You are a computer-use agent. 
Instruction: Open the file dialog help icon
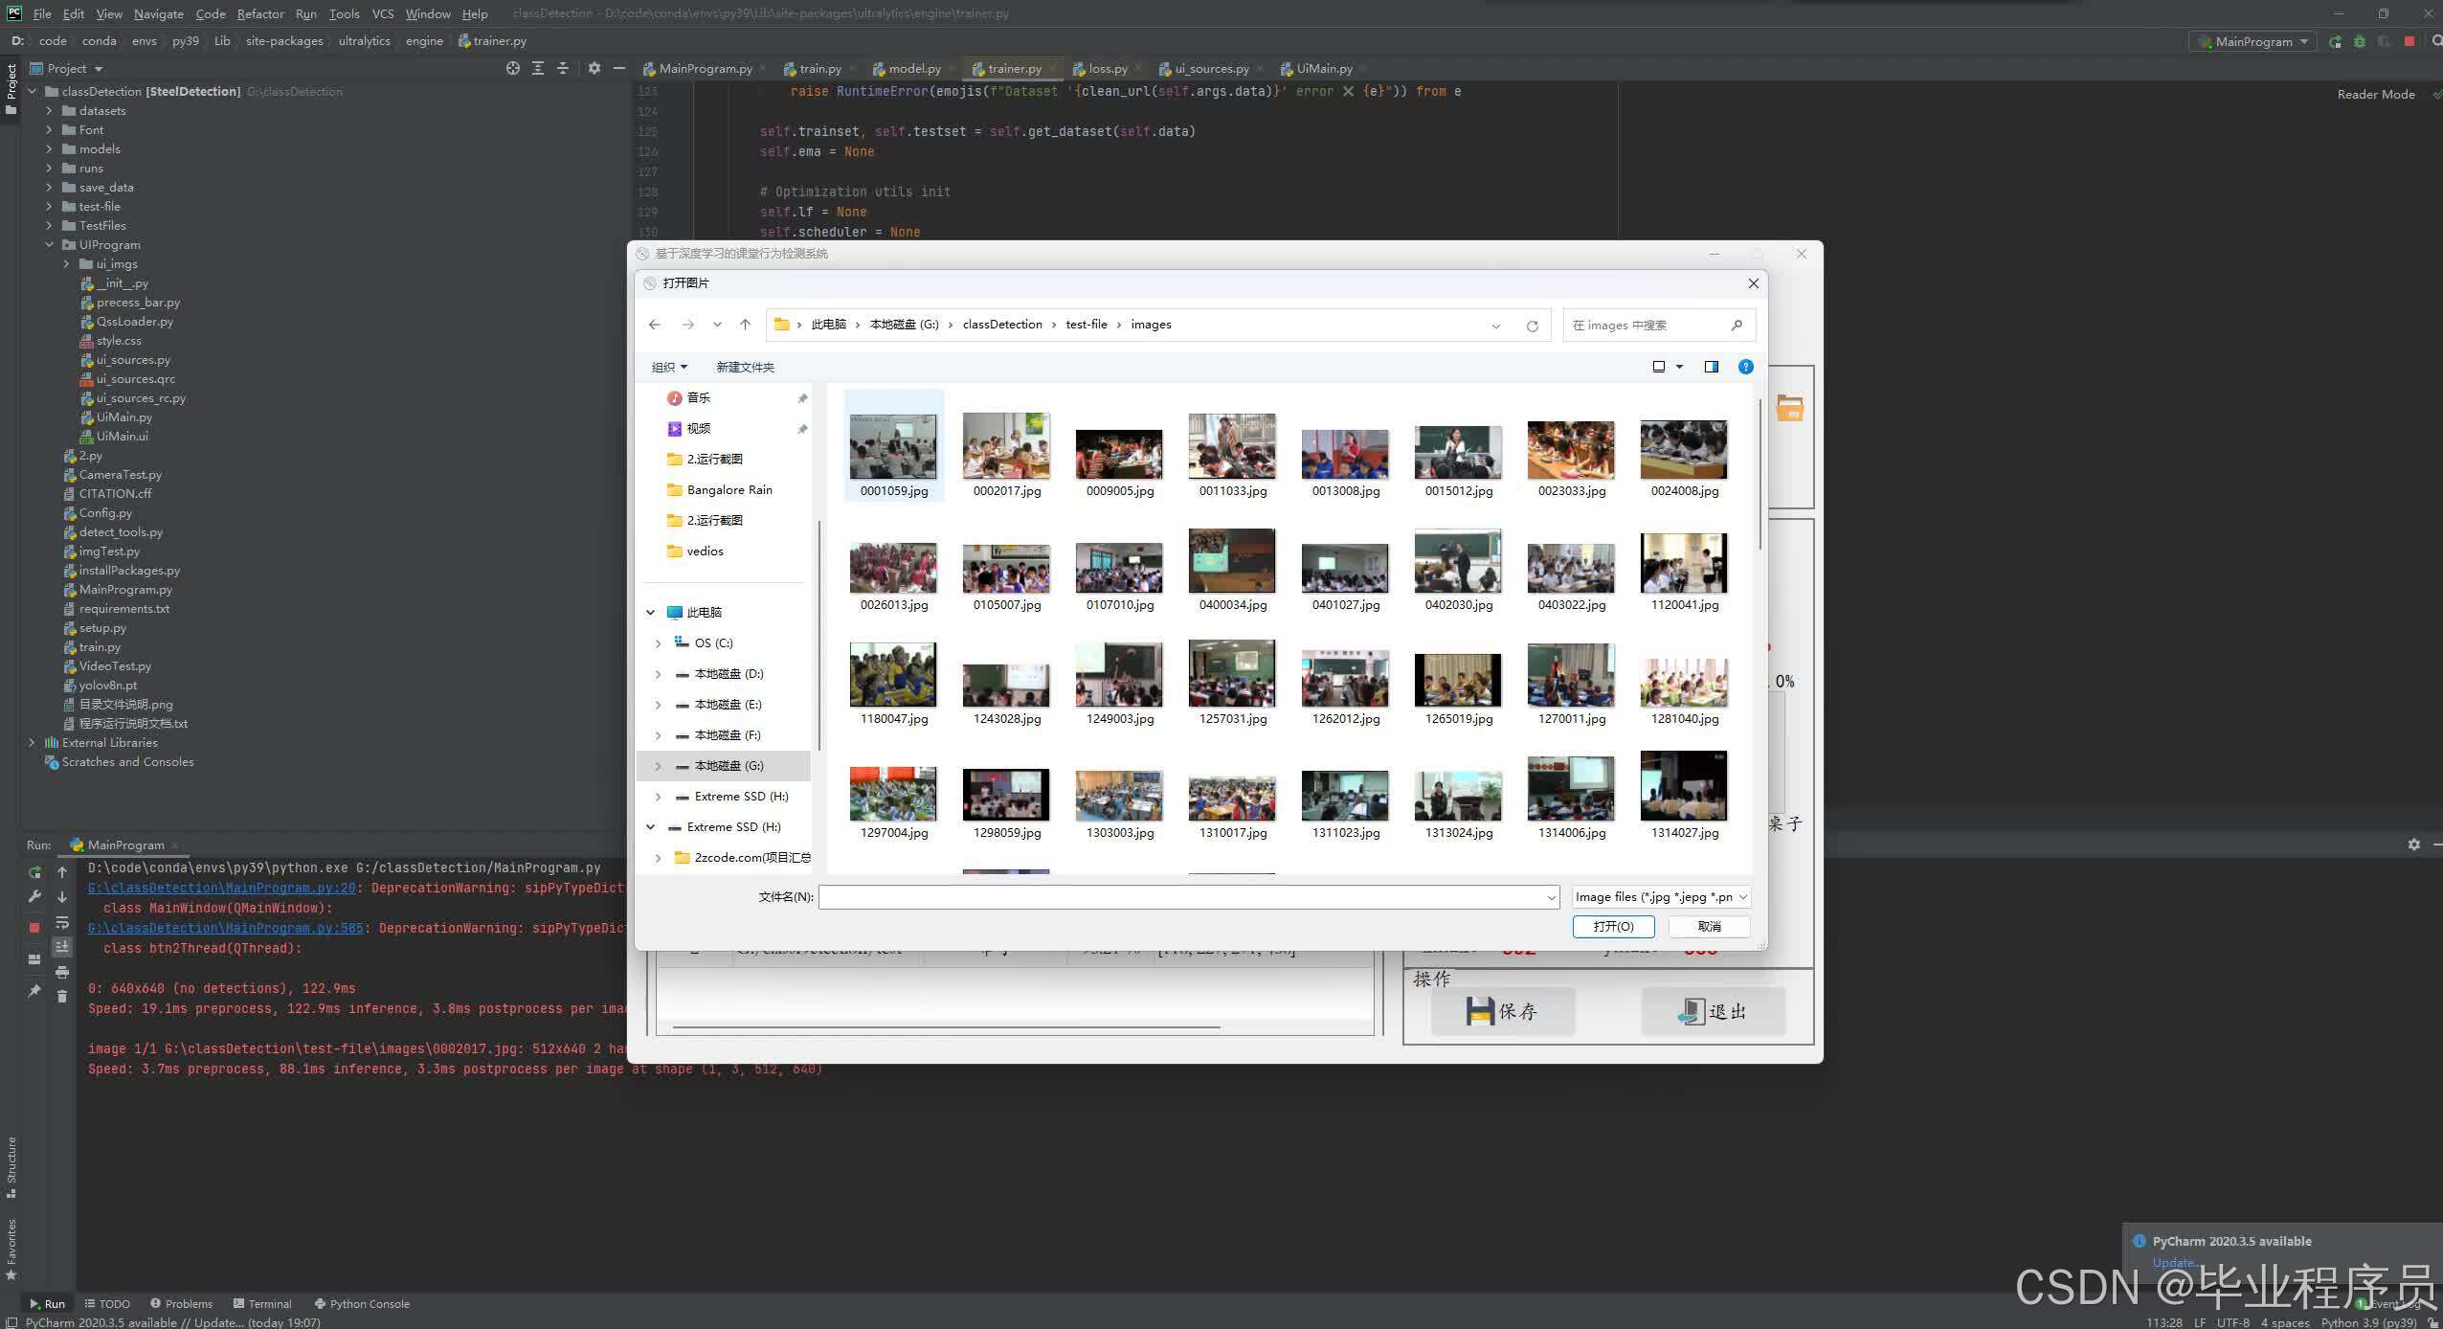(1745, 367)
